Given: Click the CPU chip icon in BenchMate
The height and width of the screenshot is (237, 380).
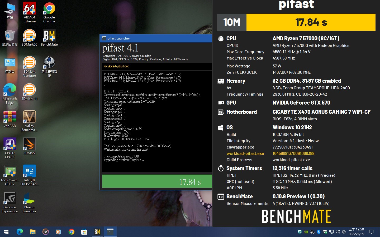Looking at the screenshot, I should 221,38.
